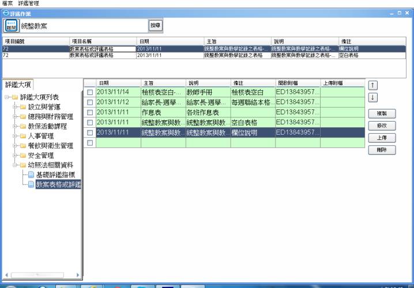Click the folder icon for 設立與營運
414x288 pixels.
click(x=23, y=107)
